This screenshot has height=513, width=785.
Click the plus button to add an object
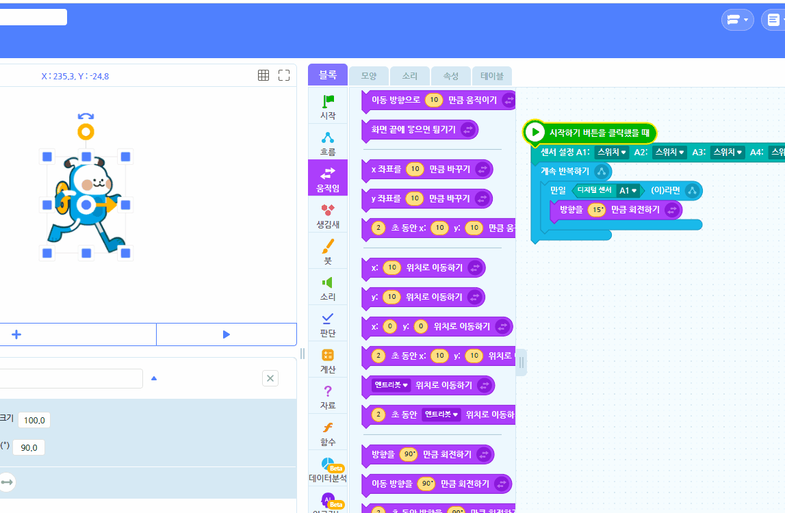tap(16, 334)
